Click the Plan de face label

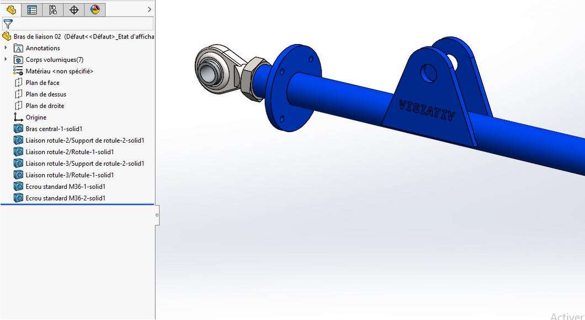point(42,83)
